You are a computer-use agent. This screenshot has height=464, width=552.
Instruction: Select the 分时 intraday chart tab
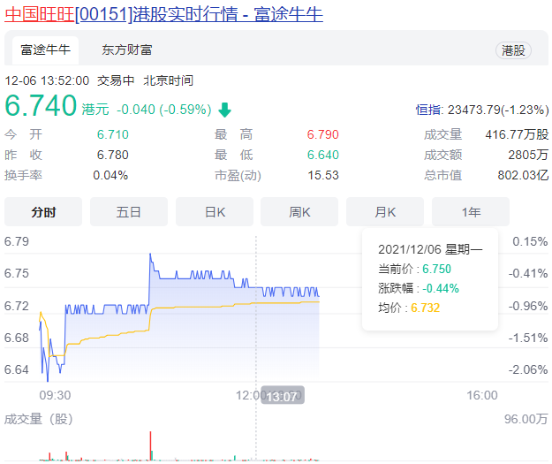click(43, 212)
